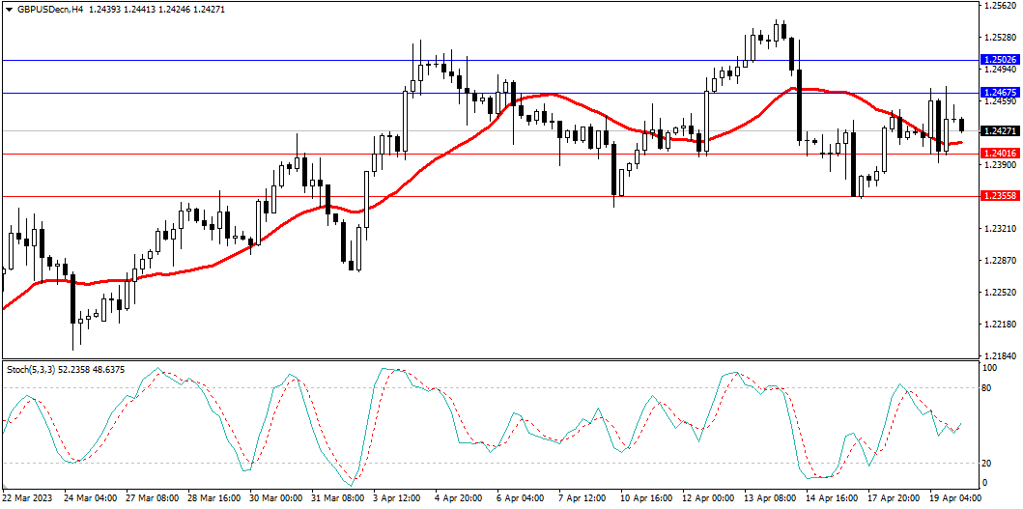Screen dimensions: 1023x509
Task: Click the 1.22520 price scale value
Action: coord(998,293)
